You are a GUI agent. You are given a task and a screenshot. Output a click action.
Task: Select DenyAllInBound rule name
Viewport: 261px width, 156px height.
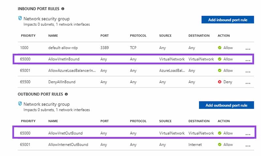pos(62,82)
